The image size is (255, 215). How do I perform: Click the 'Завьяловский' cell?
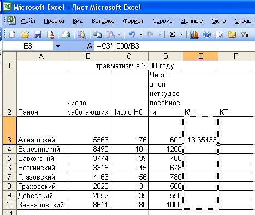[x=41, y=205]
